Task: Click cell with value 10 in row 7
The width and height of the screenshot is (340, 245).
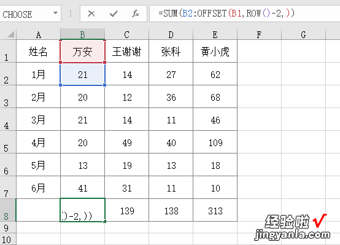Action: coord(215,187)
